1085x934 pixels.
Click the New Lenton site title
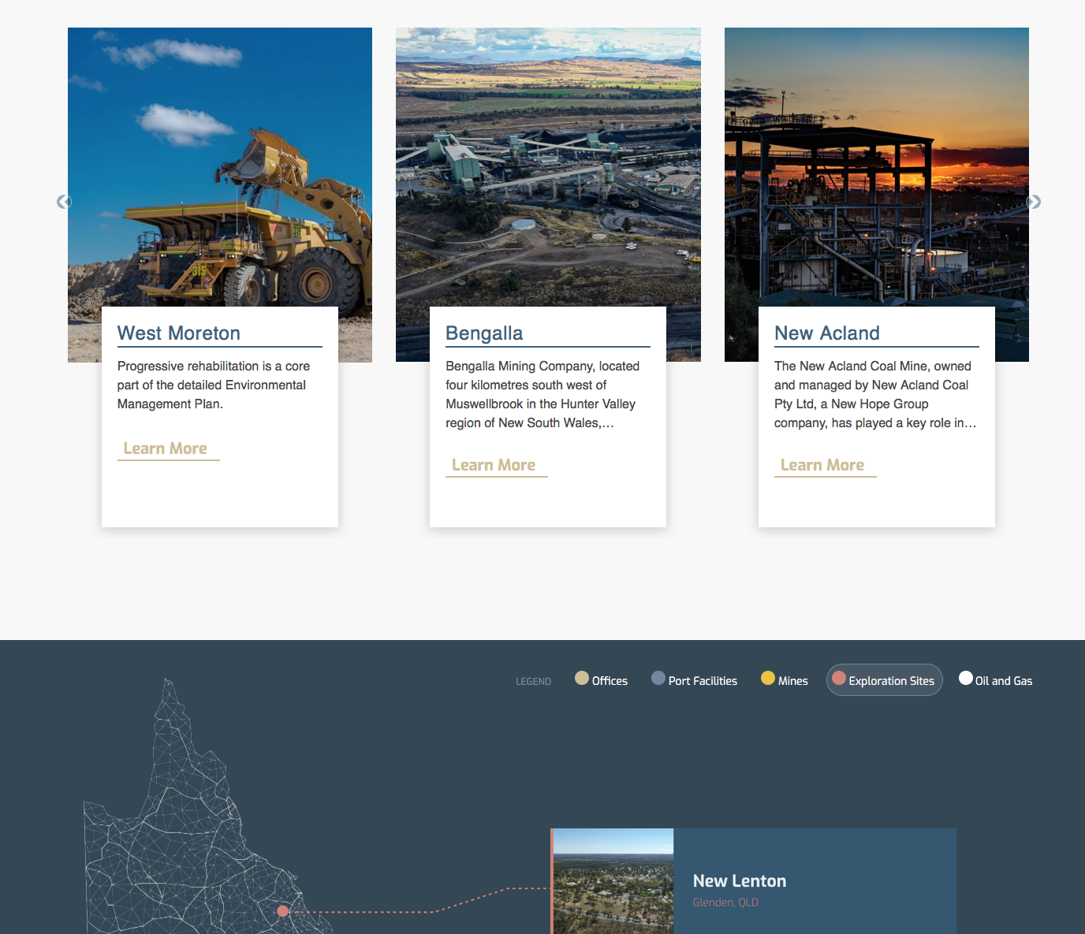pos(740,881)
